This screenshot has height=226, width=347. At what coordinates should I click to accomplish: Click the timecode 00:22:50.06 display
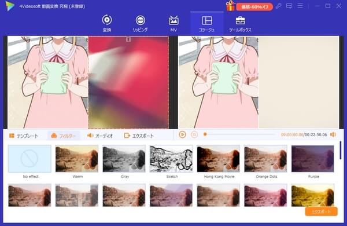tap(316, 134)
